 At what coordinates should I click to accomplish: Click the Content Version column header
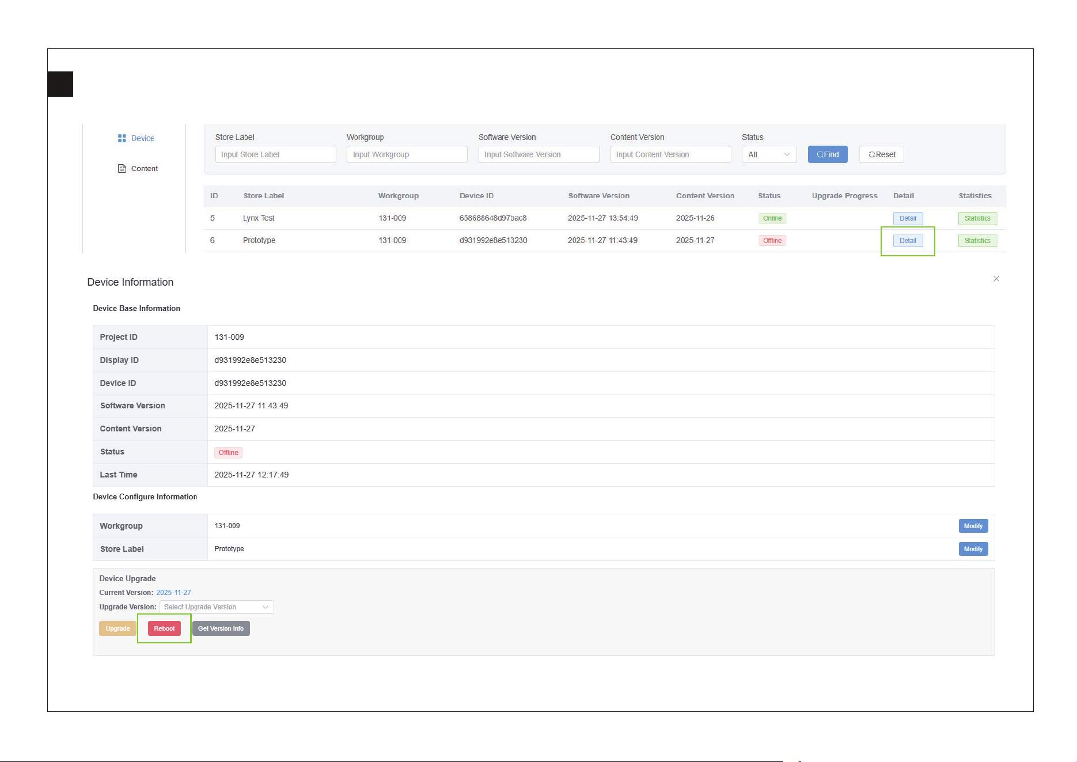click(705, 196)
